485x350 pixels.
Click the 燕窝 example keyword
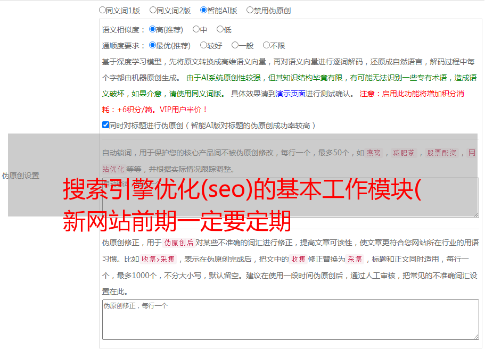click(x=373, y=153)
